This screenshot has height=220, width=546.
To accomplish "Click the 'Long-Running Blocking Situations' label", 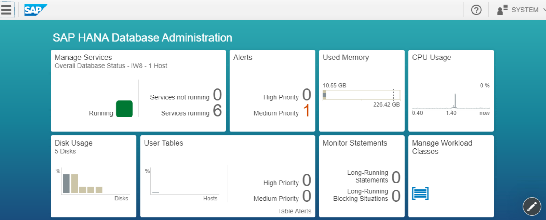I will (360, 195).
